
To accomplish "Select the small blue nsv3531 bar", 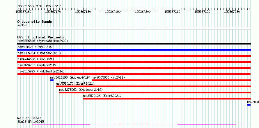I will pyautogui.click(x=249, y=105).
